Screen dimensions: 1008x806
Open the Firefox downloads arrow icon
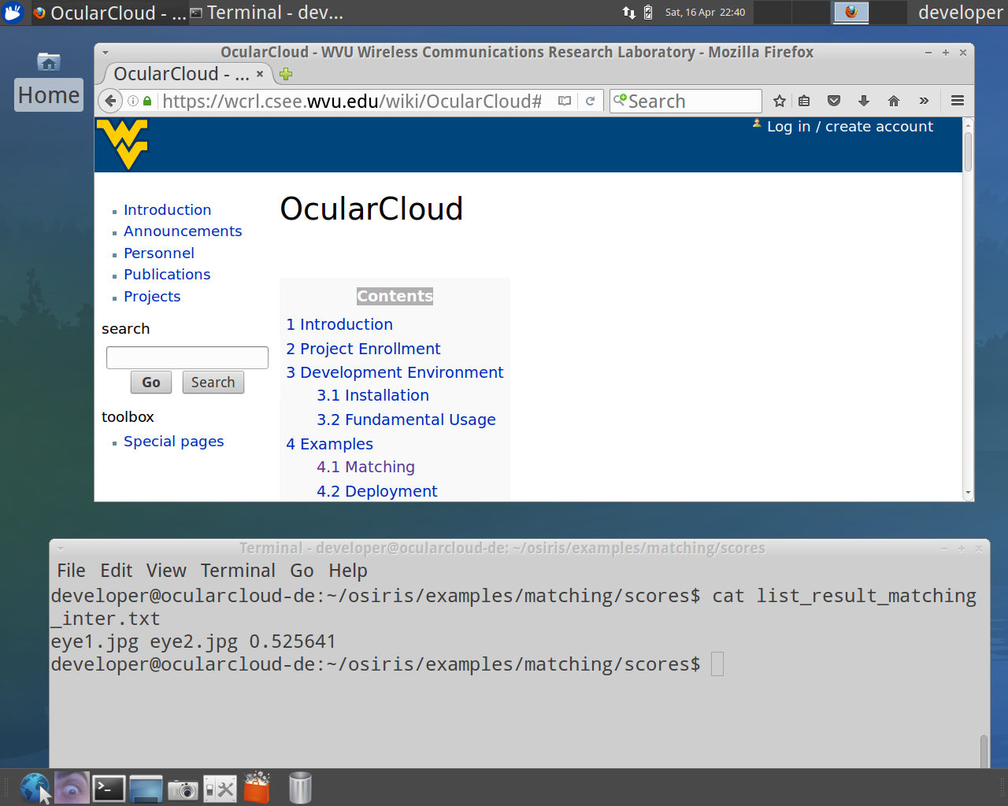864,101
